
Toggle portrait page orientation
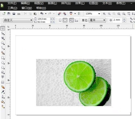[x=60, y=20]
